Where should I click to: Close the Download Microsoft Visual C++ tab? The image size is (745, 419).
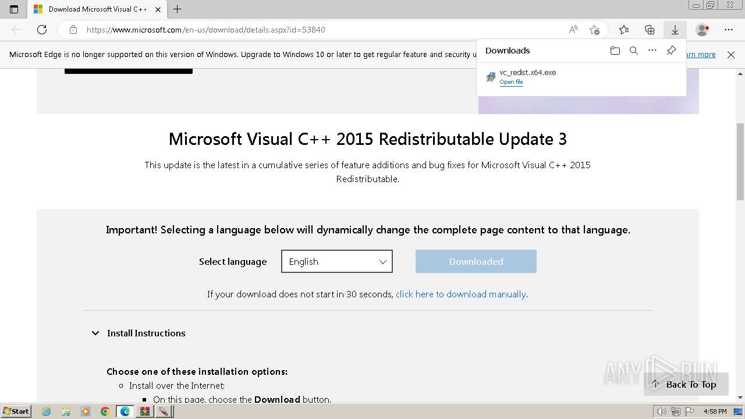tap(158, 9)
